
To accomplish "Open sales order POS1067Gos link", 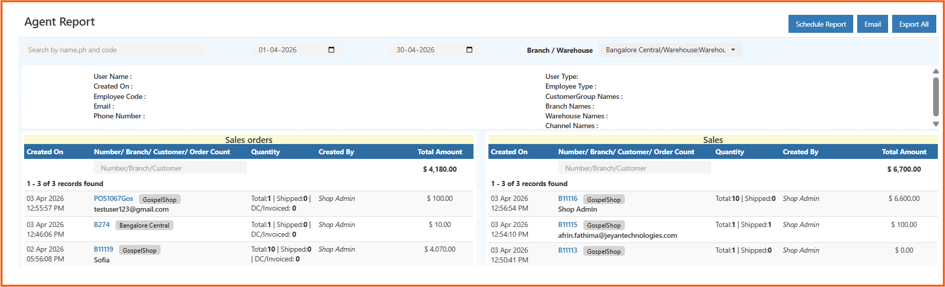I will tap(113, 198).
